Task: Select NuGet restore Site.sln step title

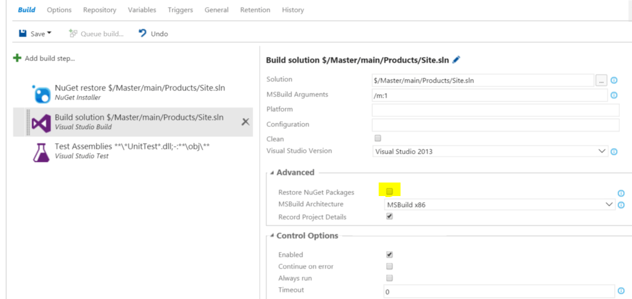Action: tap(140, 88)
